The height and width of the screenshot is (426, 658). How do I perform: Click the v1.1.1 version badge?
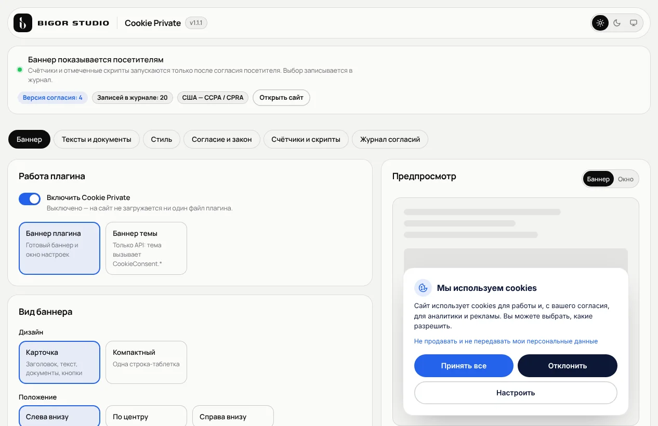pos(196,23)
